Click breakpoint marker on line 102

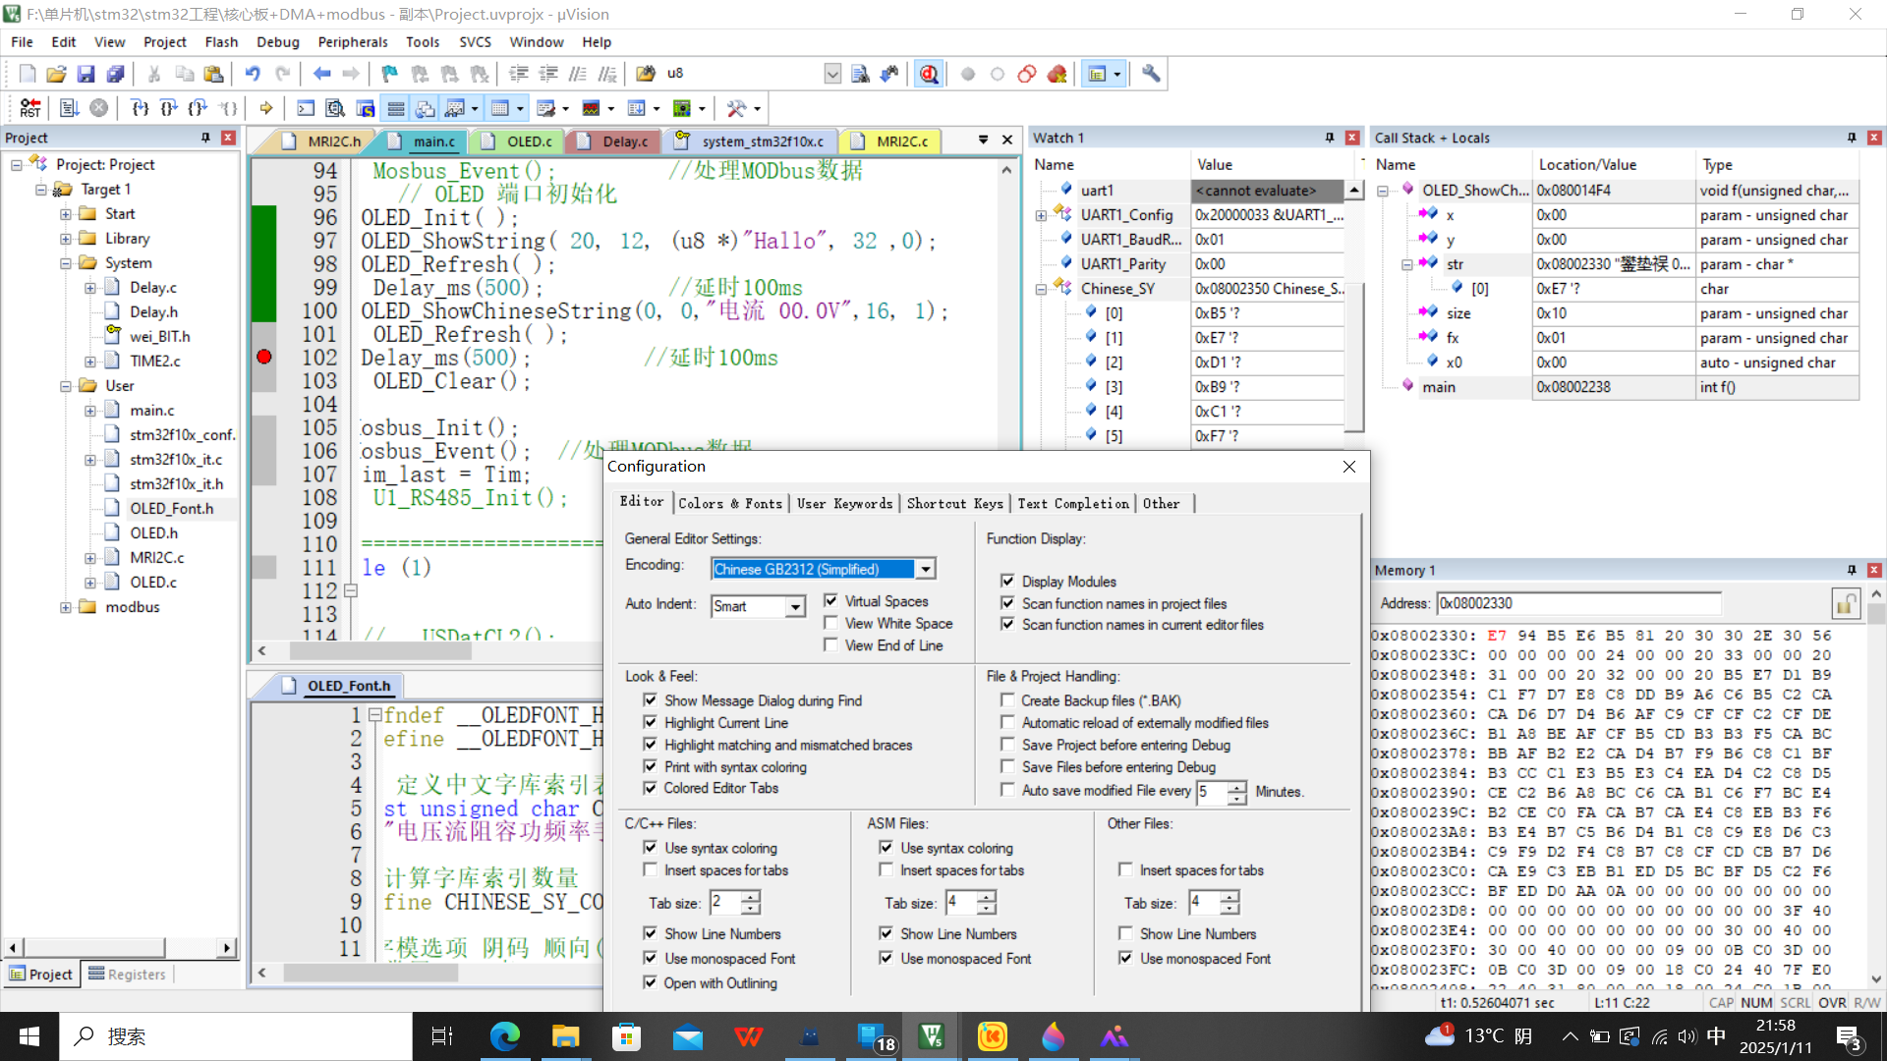[263, 357]
